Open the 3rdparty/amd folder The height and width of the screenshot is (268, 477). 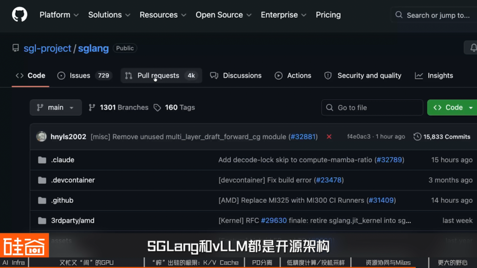pos(73,220)
